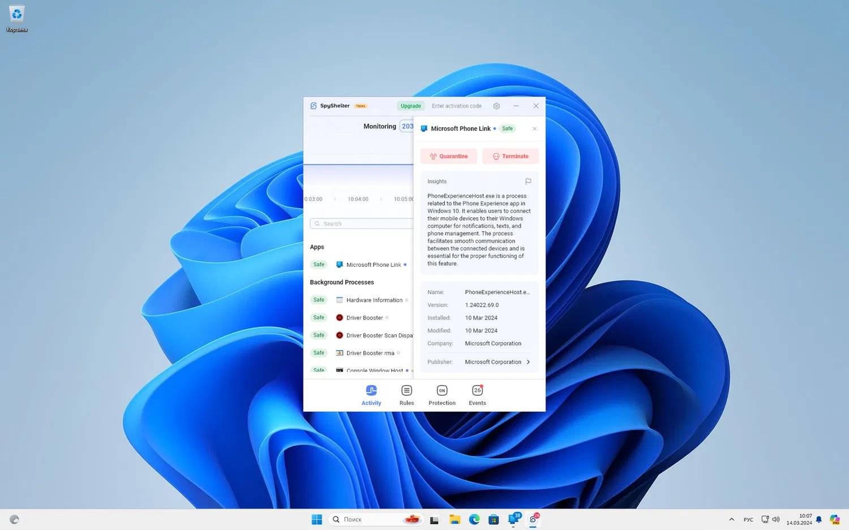Open the clock and date flyout

[799, 519]
